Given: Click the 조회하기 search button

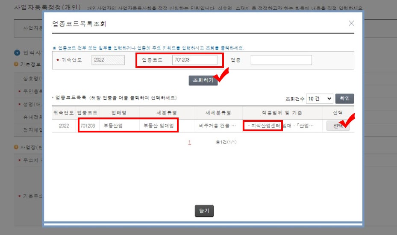Looking at the screenshot, I should pos(203,80).
